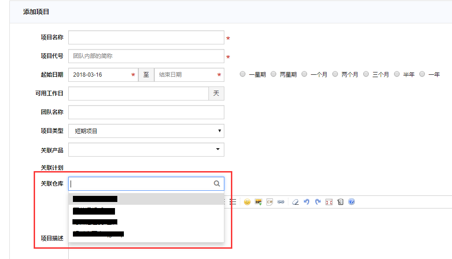
Task: Click the 天 unit addon label
Action: 216,94
